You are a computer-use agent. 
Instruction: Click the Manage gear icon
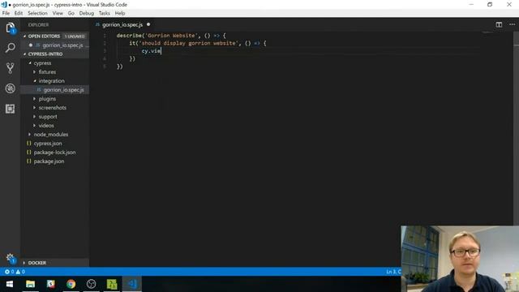click(x=10, y=258)
